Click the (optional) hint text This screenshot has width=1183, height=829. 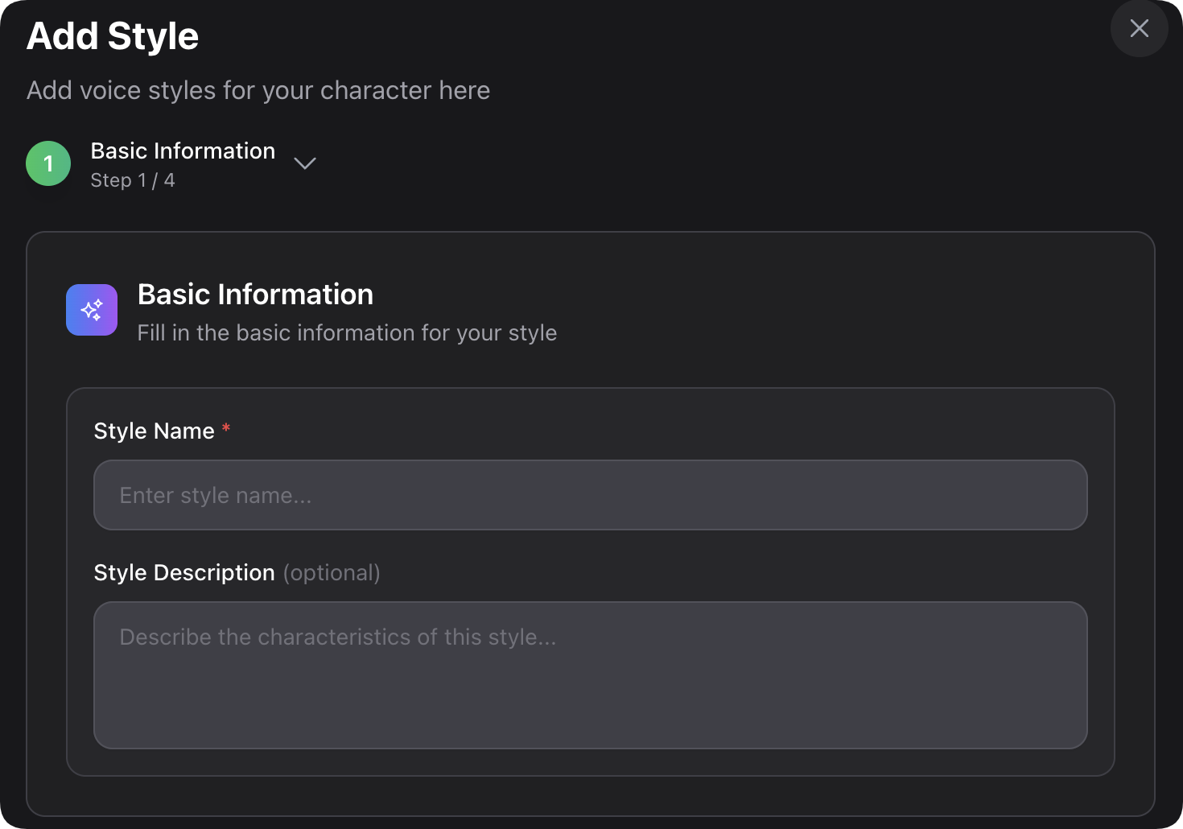[x=332, y=573]
